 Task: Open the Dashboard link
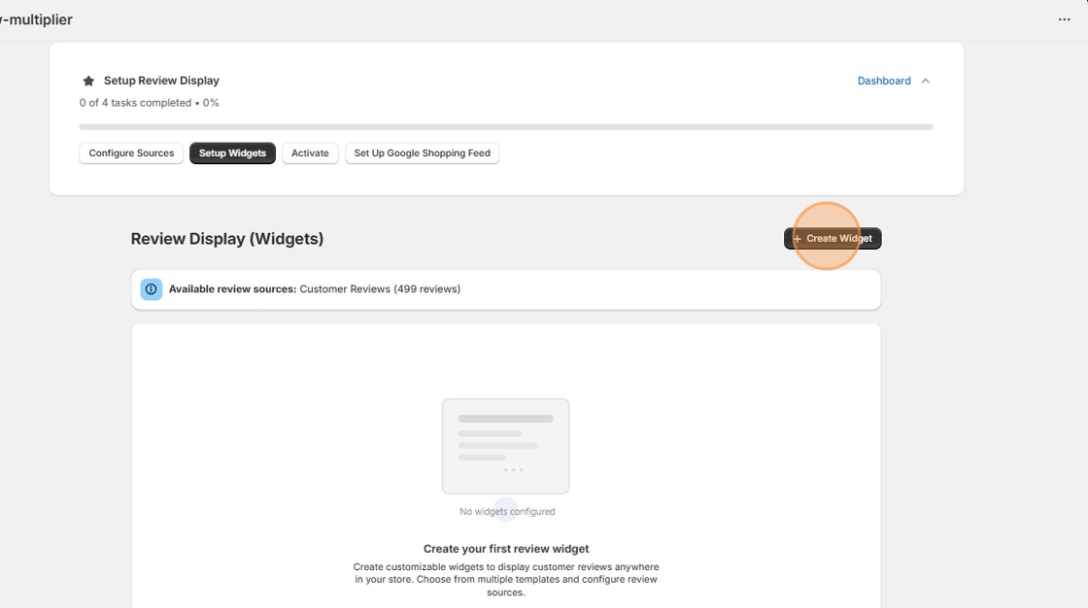tap(883, 81)
